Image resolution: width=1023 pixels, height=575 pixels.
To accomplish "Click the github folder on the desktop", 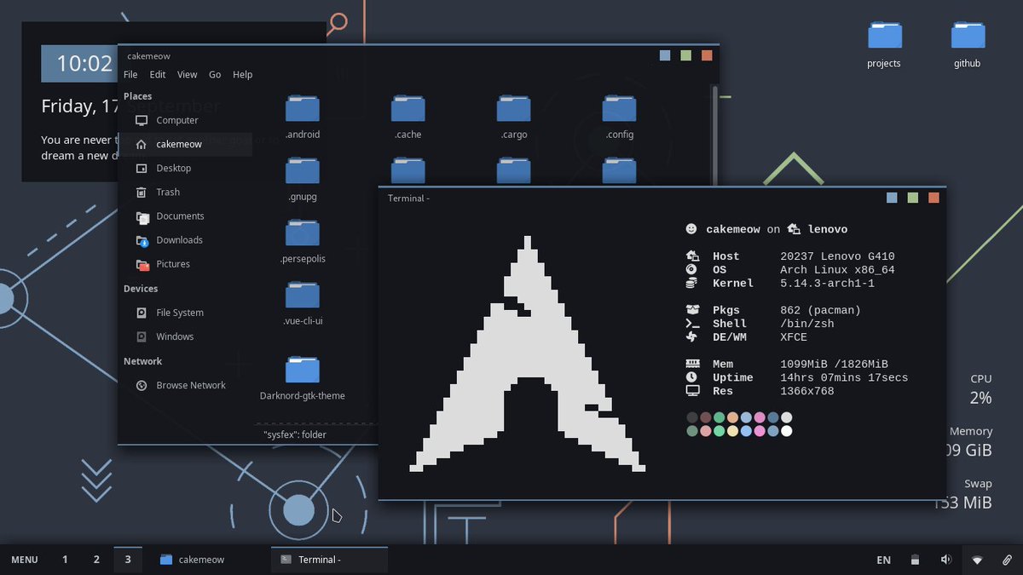I will coord(968,35).
